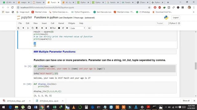Click the Jupyter logo
This screenshot has width=197, height=110.
coord(25,17)
